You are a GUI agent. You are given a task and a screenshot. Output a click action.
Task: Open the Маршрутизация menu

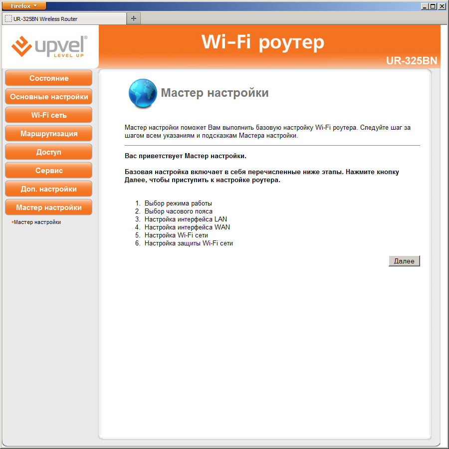click(49, 133)
